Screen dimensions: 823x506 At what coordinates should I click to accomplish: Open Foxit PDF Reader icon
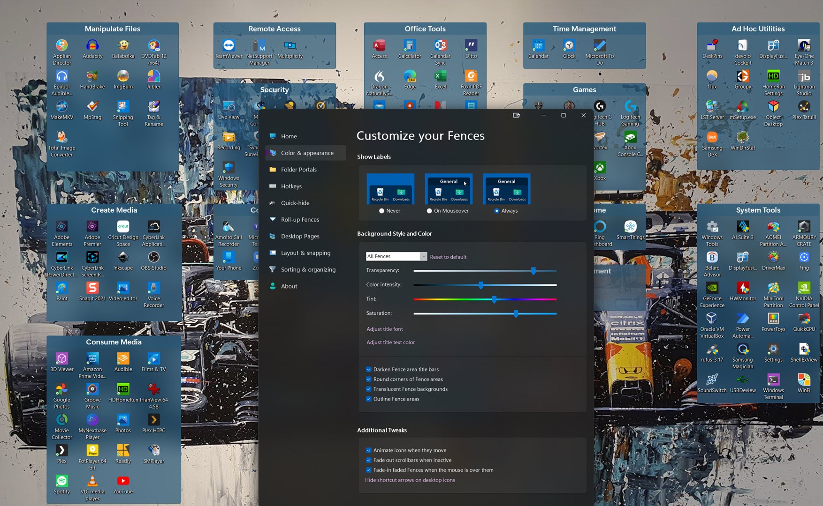coord(471,83)
